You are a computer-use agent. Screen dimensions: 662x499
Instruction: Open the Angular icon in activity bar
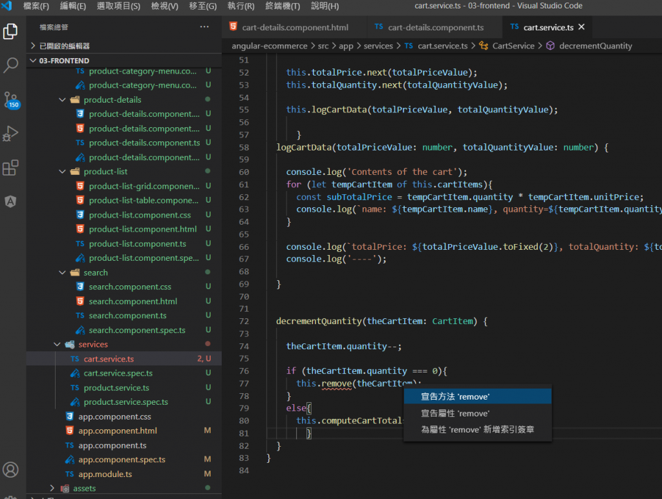pyautogui.click(x=10, y=201)
